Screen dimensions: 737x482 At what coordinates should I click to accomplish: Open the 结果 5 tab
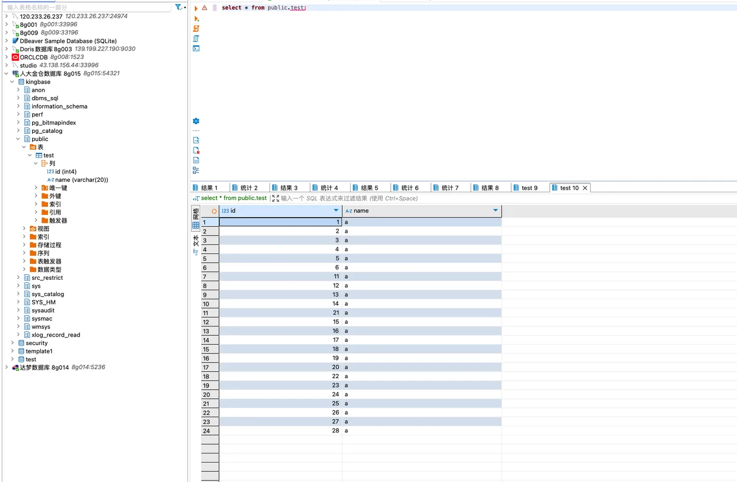pyautogui.click(x=365, y=188)
